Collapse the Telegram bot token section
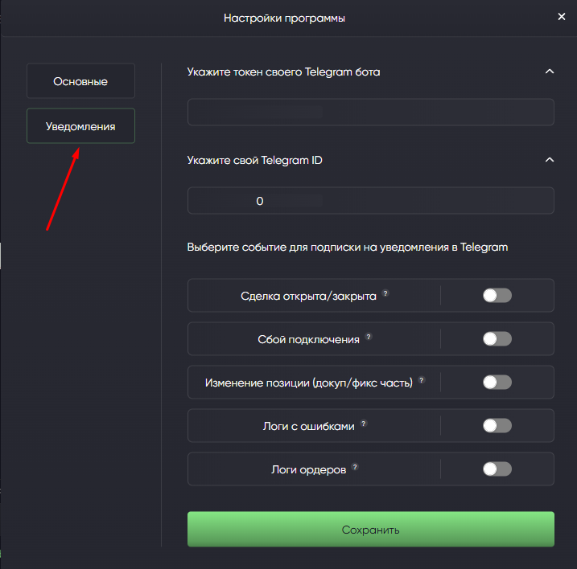This screenshot has width=577, height=569. (x=550, y=72)
